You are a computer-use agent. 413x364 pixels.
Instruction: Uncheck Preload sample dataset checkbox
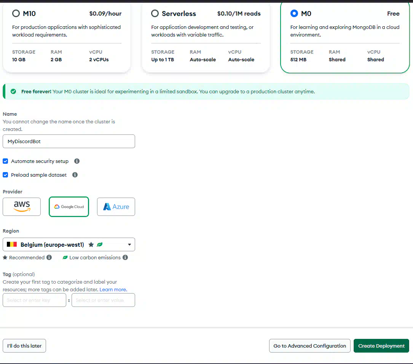click(5, 175)
